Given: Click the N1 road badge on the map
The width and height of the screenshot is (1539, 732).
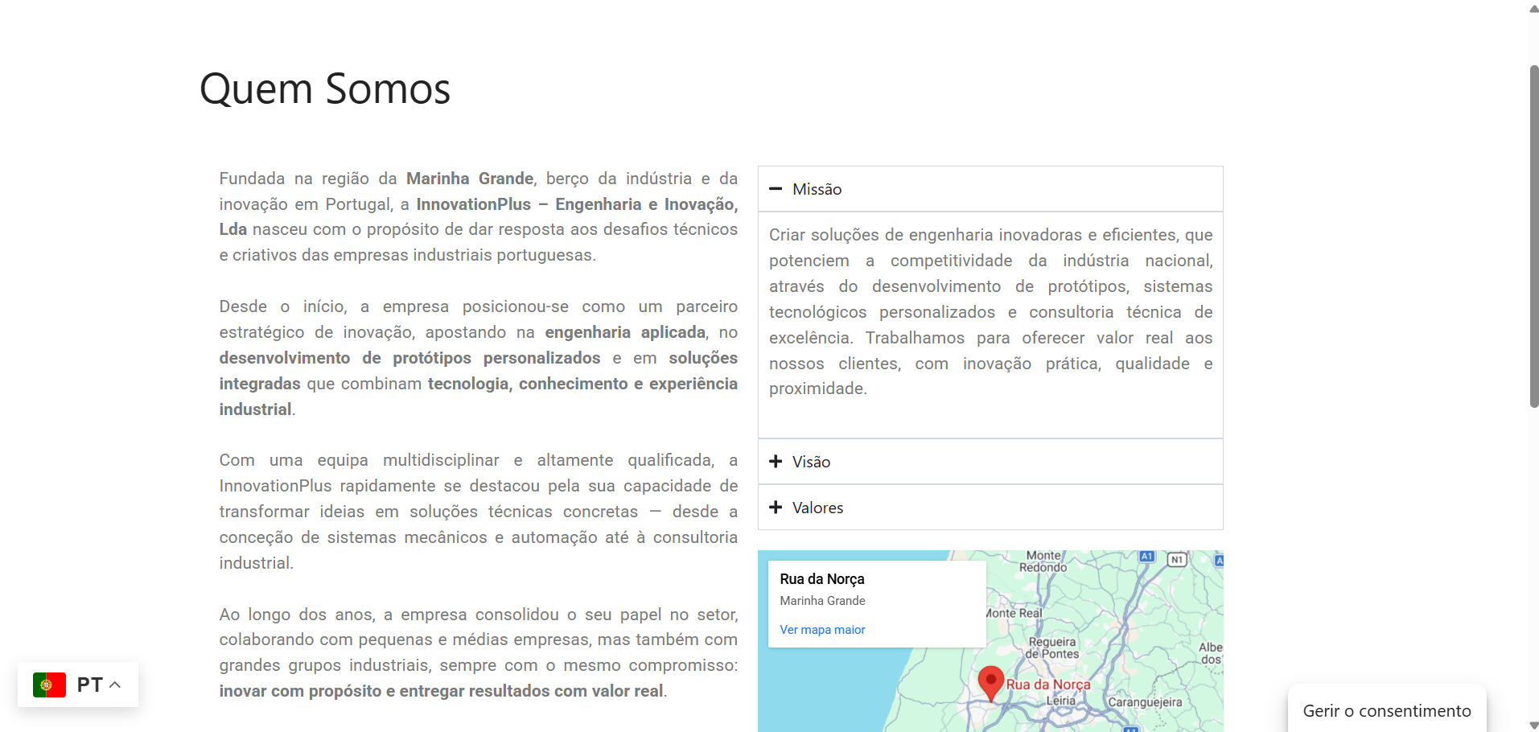Looking at the screenshot, I should coord(1177,559).
